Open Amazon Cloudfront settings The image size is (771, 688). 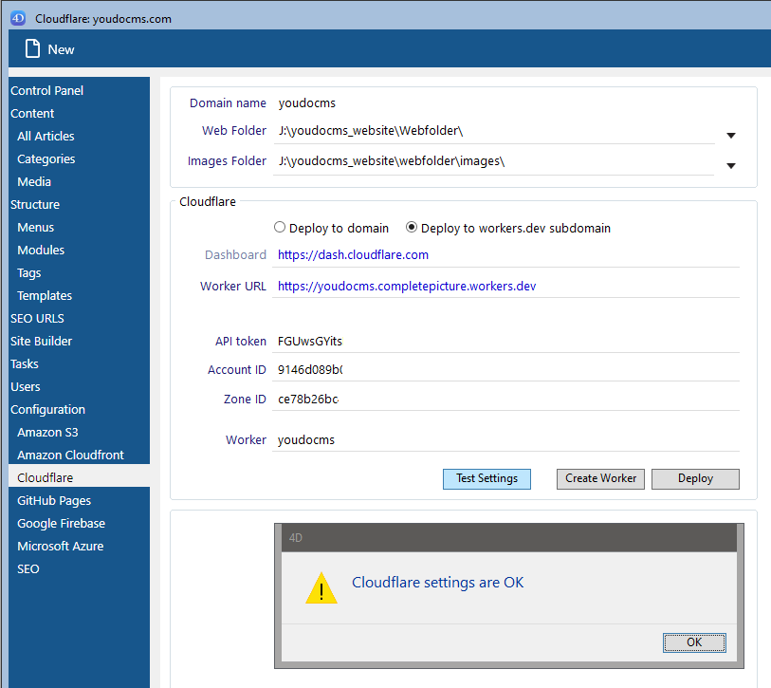coord(71,455)
